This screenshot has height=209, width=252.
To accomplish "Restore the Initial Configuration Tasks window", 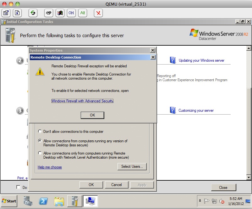I will point(243,22).
